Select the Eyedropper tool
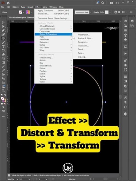This screenshot has height=181, width=136. point(3,70)
